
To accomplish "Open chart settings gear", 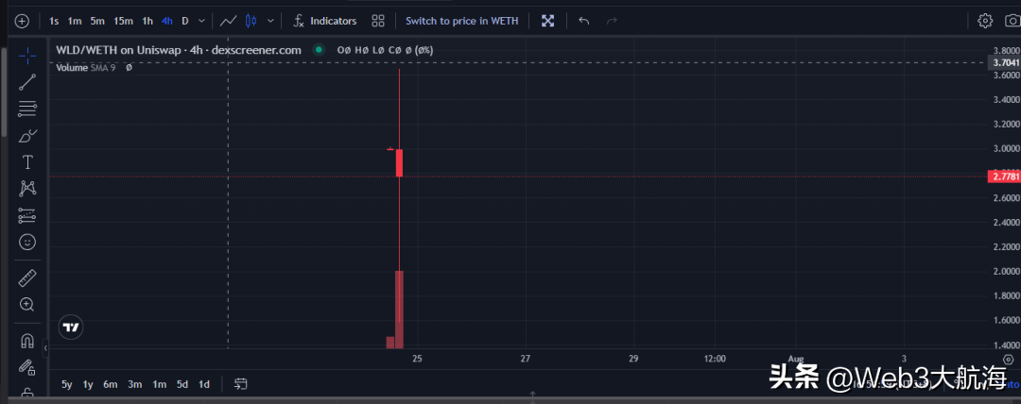I will point(985,21).
